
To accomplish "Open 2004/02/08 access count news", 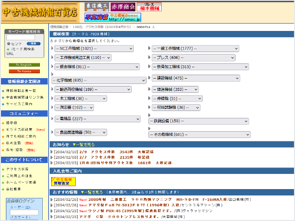I will [x=115, y=157].
